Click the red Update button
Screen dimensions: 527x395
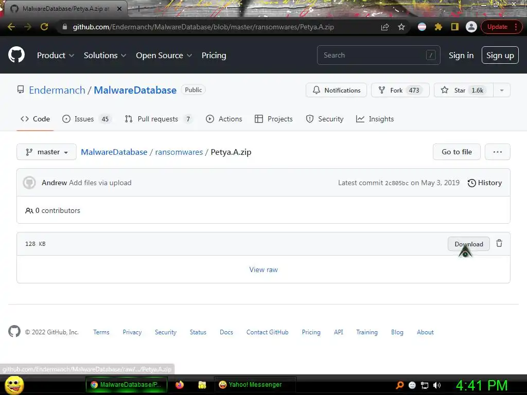pos(497,27)
